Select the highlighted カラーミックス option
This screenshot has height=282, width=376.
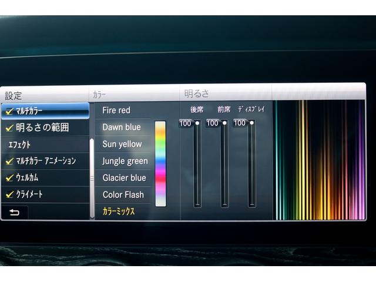click(x=119, y=211)
